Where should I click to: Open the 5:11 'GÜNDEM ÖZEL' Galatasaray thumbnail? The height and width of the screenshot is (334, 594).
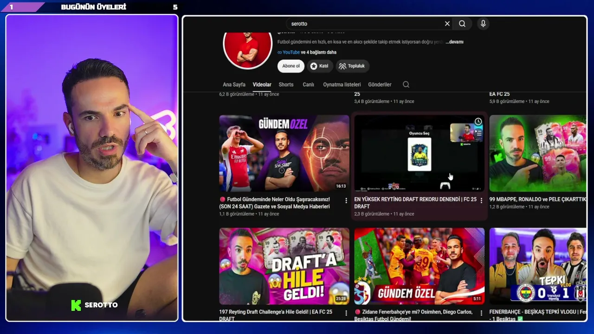click(419, 266)
